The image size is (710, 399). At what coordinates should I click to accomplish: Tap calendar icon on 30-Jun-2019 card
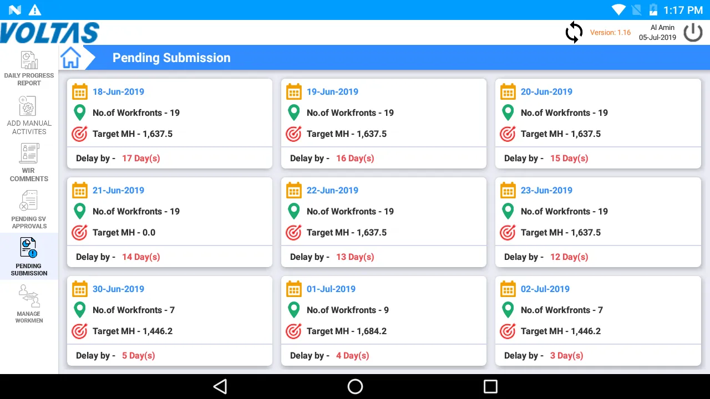pos(80,289)
